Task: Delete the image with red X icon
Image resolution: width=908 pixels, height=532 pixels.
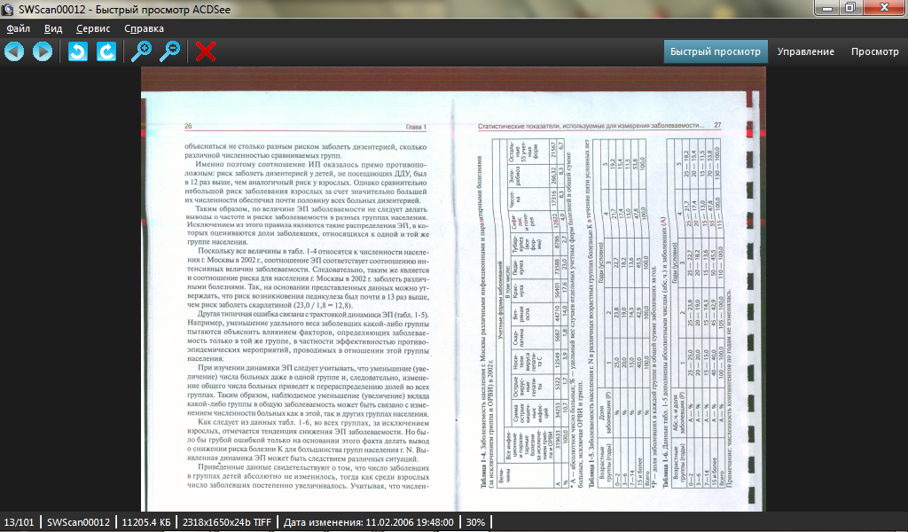Action: pyautogui.click(x=206, y=51)
